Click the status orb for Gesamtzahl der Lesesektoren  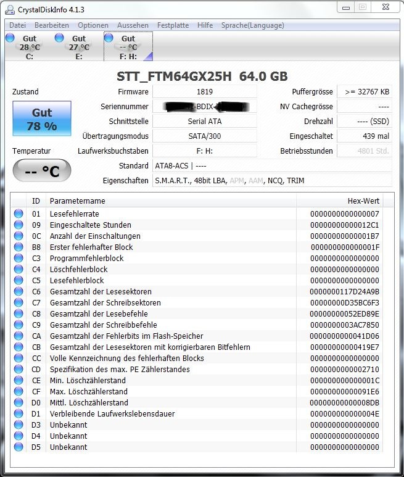19,291
